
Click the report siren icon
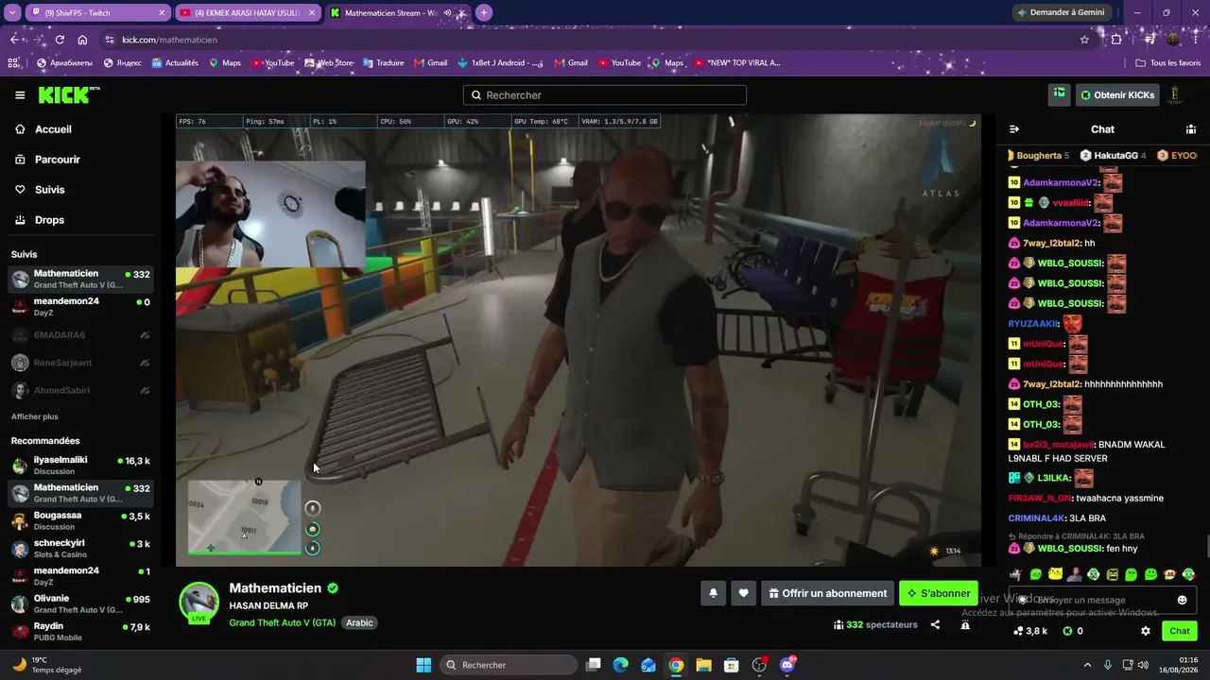point(965,624)
